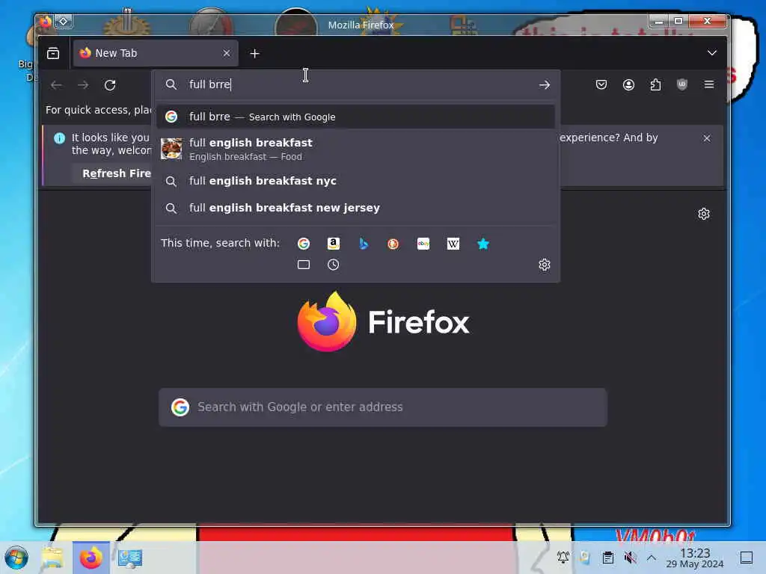Viewport: 766px width, 574px height.
Task: Open search settings gear in dropdown
Action: click(545, 265)
